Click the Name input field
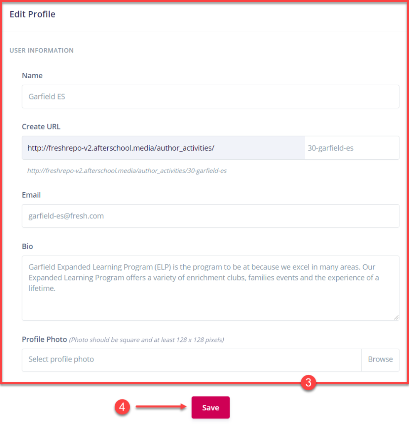This screenshot has height=426, width=409. click(x=210, y=97)
